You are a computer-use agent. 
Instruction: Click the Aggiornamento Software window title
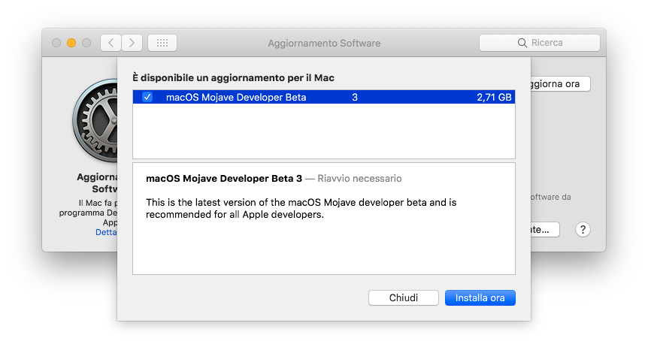(x=324, y=43)
